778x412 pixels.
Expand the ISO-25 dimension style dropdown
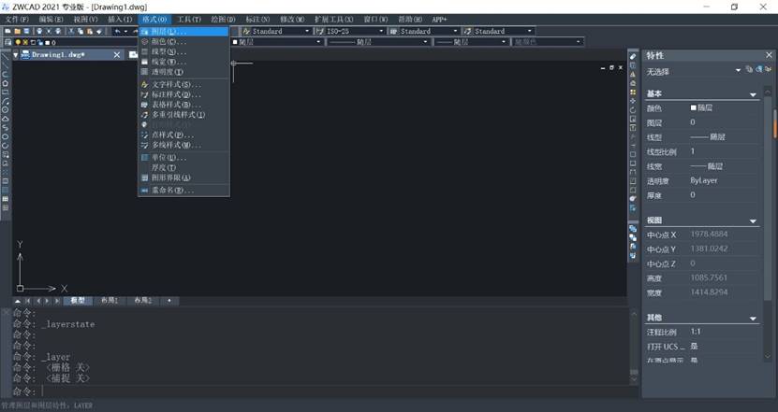383,31
